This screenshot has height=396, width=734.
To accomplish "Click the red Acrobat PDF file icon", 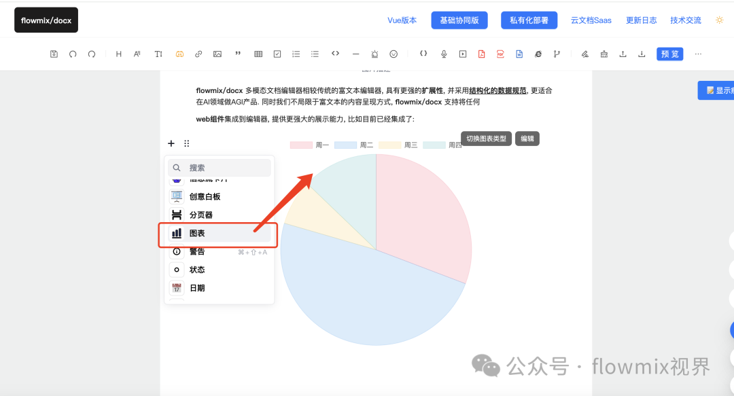I will 481,54.
